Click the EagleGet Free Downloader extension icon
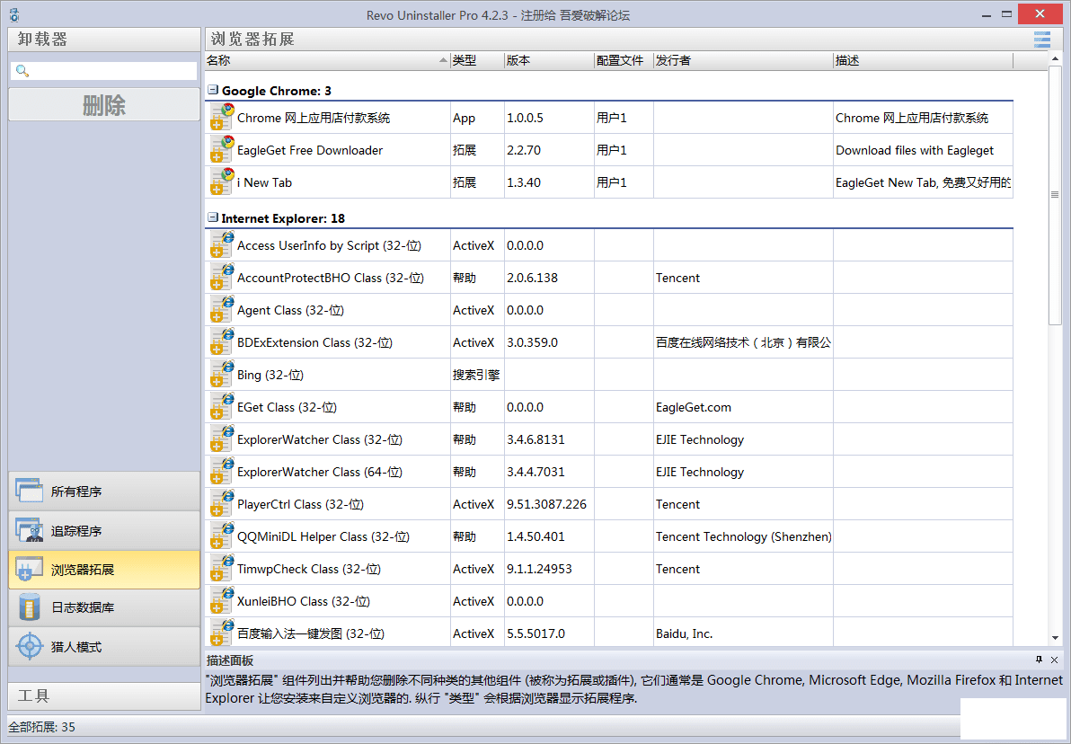Image resolution: width=1071 pixels, height=744 pixels. (222, 150)
